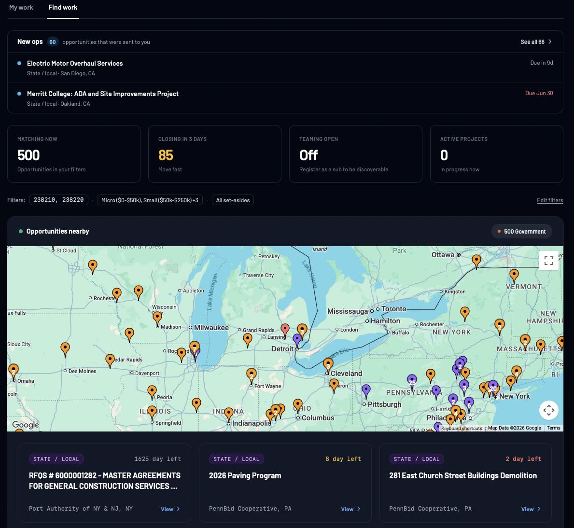View the 2026 Paving Program opportunity

point(350,509)
